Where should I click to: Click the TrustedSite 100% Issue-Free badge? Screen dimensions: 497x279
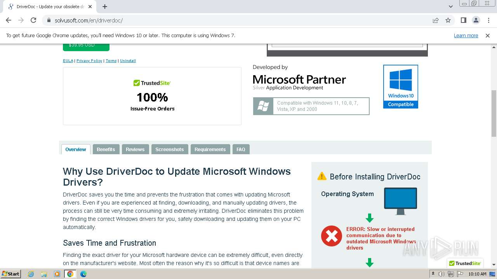pos(152,96)
